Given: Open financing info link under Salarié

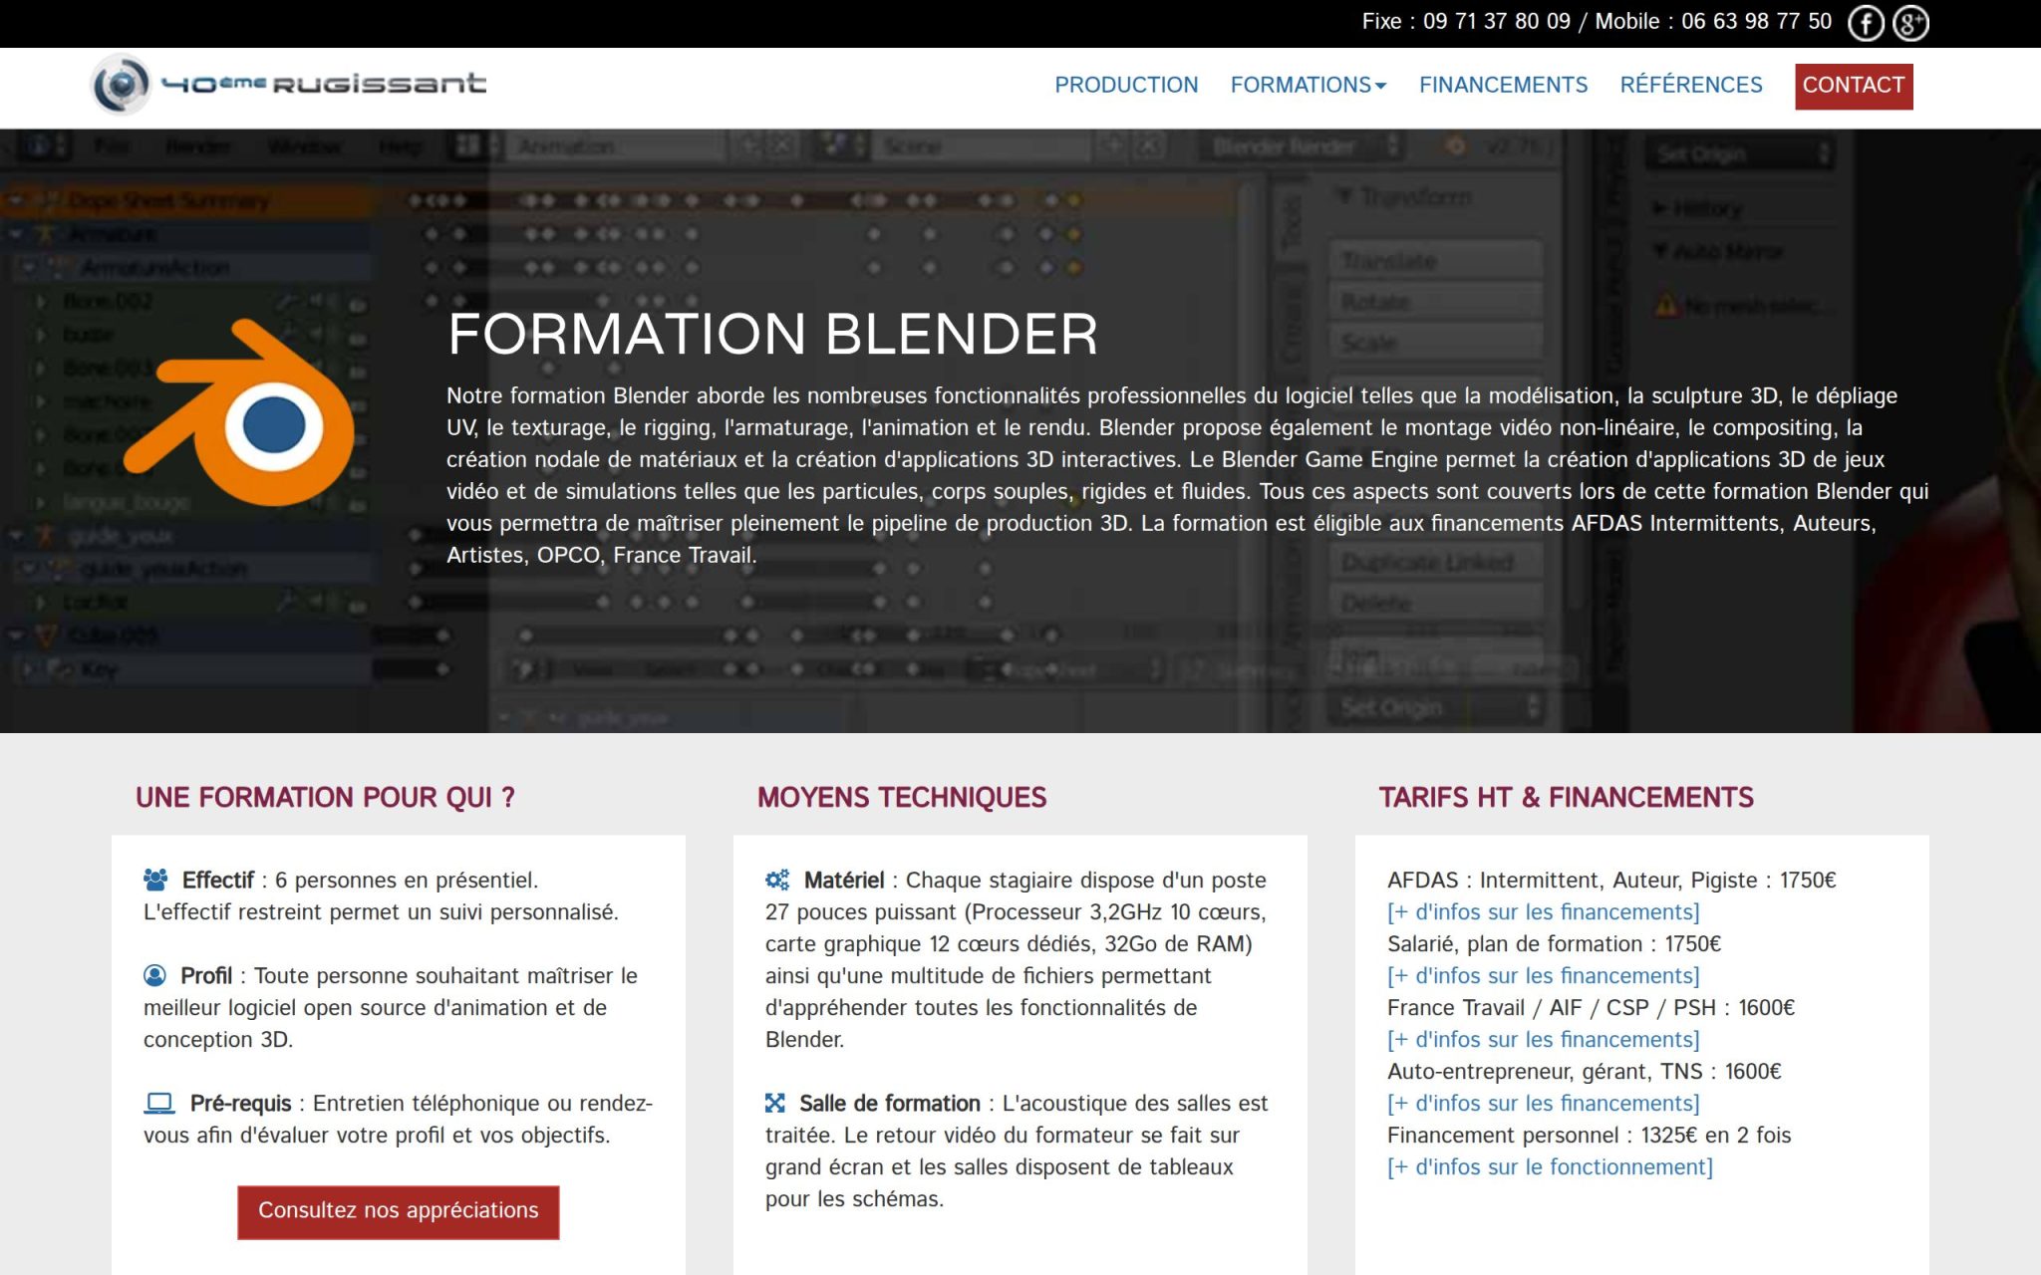Looking at the screenshot, I should (x=1543, y=976).
